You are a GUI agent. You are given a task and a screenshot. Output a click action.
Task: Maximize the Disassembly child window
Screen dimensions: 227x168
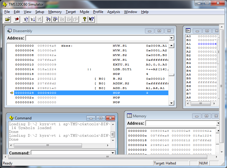[x=159, y=31]
